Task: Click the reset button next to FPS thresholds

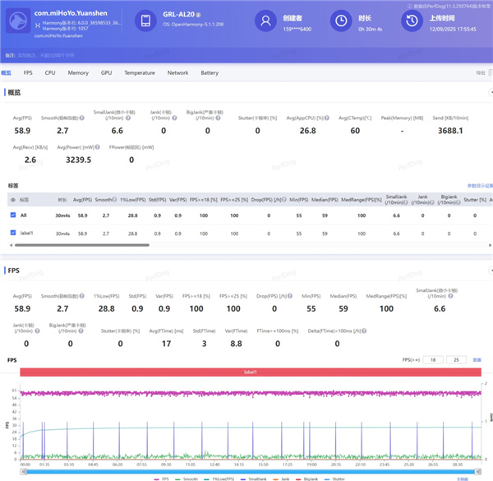Action: pyautogui.click(x=477, y=359)
